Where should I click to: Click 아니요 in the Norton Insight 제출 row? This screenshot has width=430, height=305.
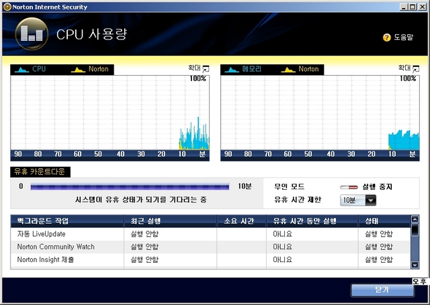[x=282, y=260]
